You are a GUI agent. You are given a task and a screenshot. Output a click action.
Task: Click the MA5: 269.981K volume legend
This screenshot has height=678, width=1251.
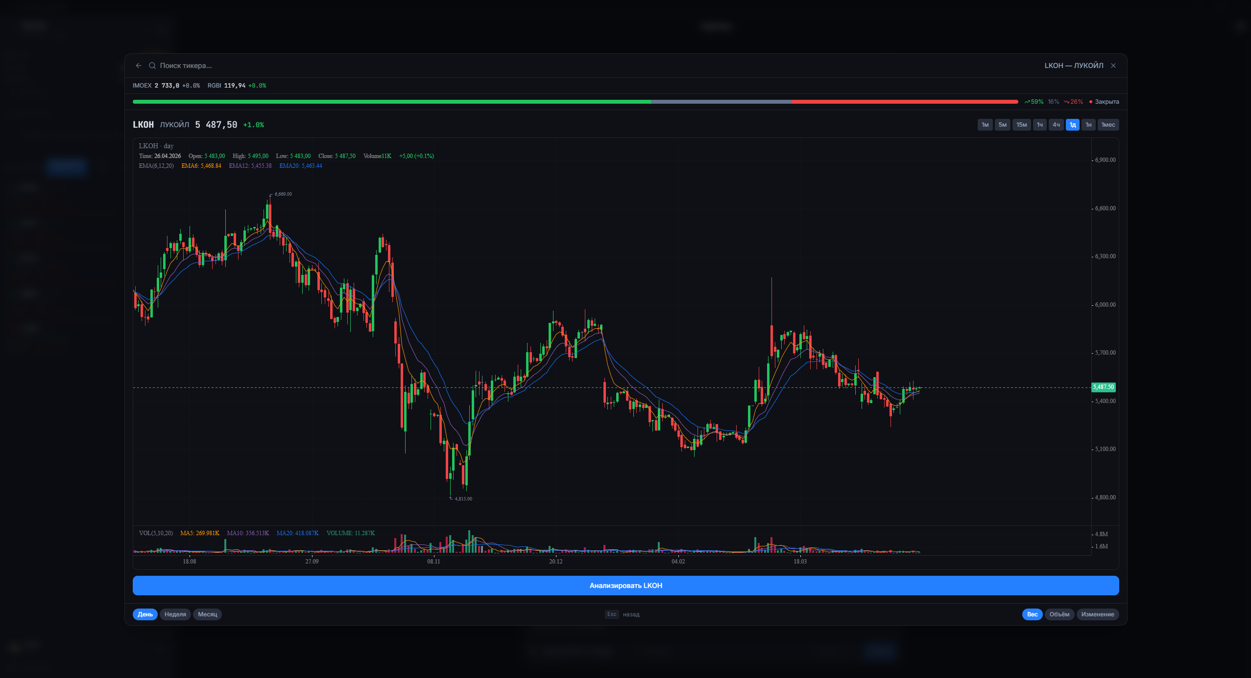coord(200,533)
